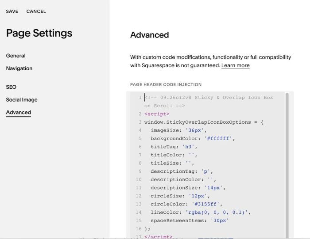Screen dimensions: 310x239
Task: Select the Advanced tab
Action: tap(19, 112)
